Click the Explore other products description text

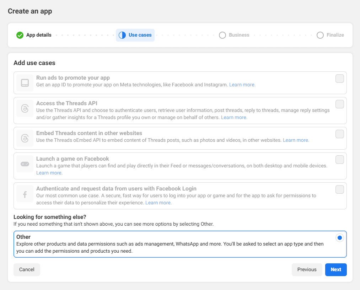click(x=170, y=247)
